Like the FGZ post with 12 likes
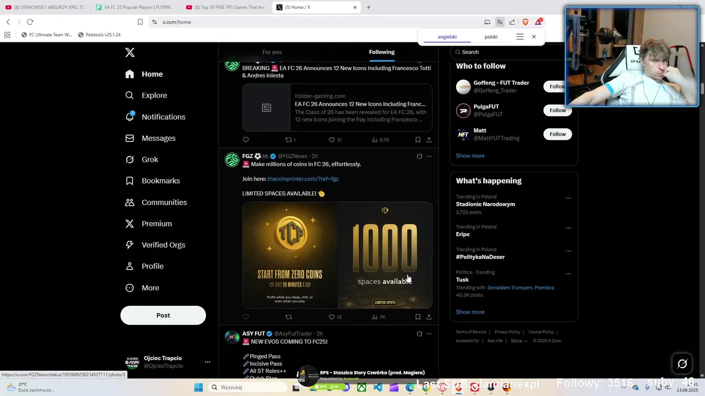Screen dimensions: 705x396 tap(335, 317)
